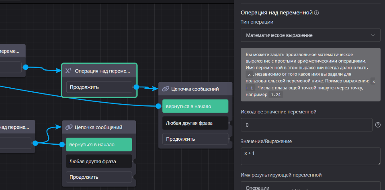Click the blue input connector beside upper 'вернуться в начало'

tap(158, 106)
